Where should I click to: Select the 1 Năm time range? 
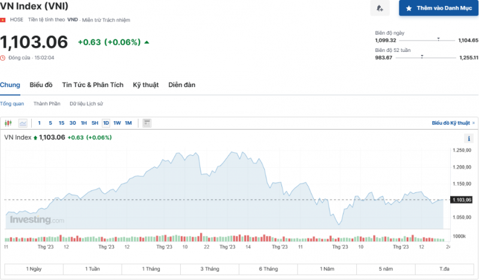click(327, 269)
